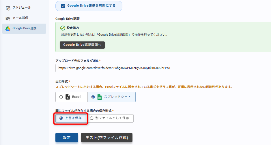Select the Google Drive連携 menu item
Screen dimensions: 271x145
tap(24, 28)
